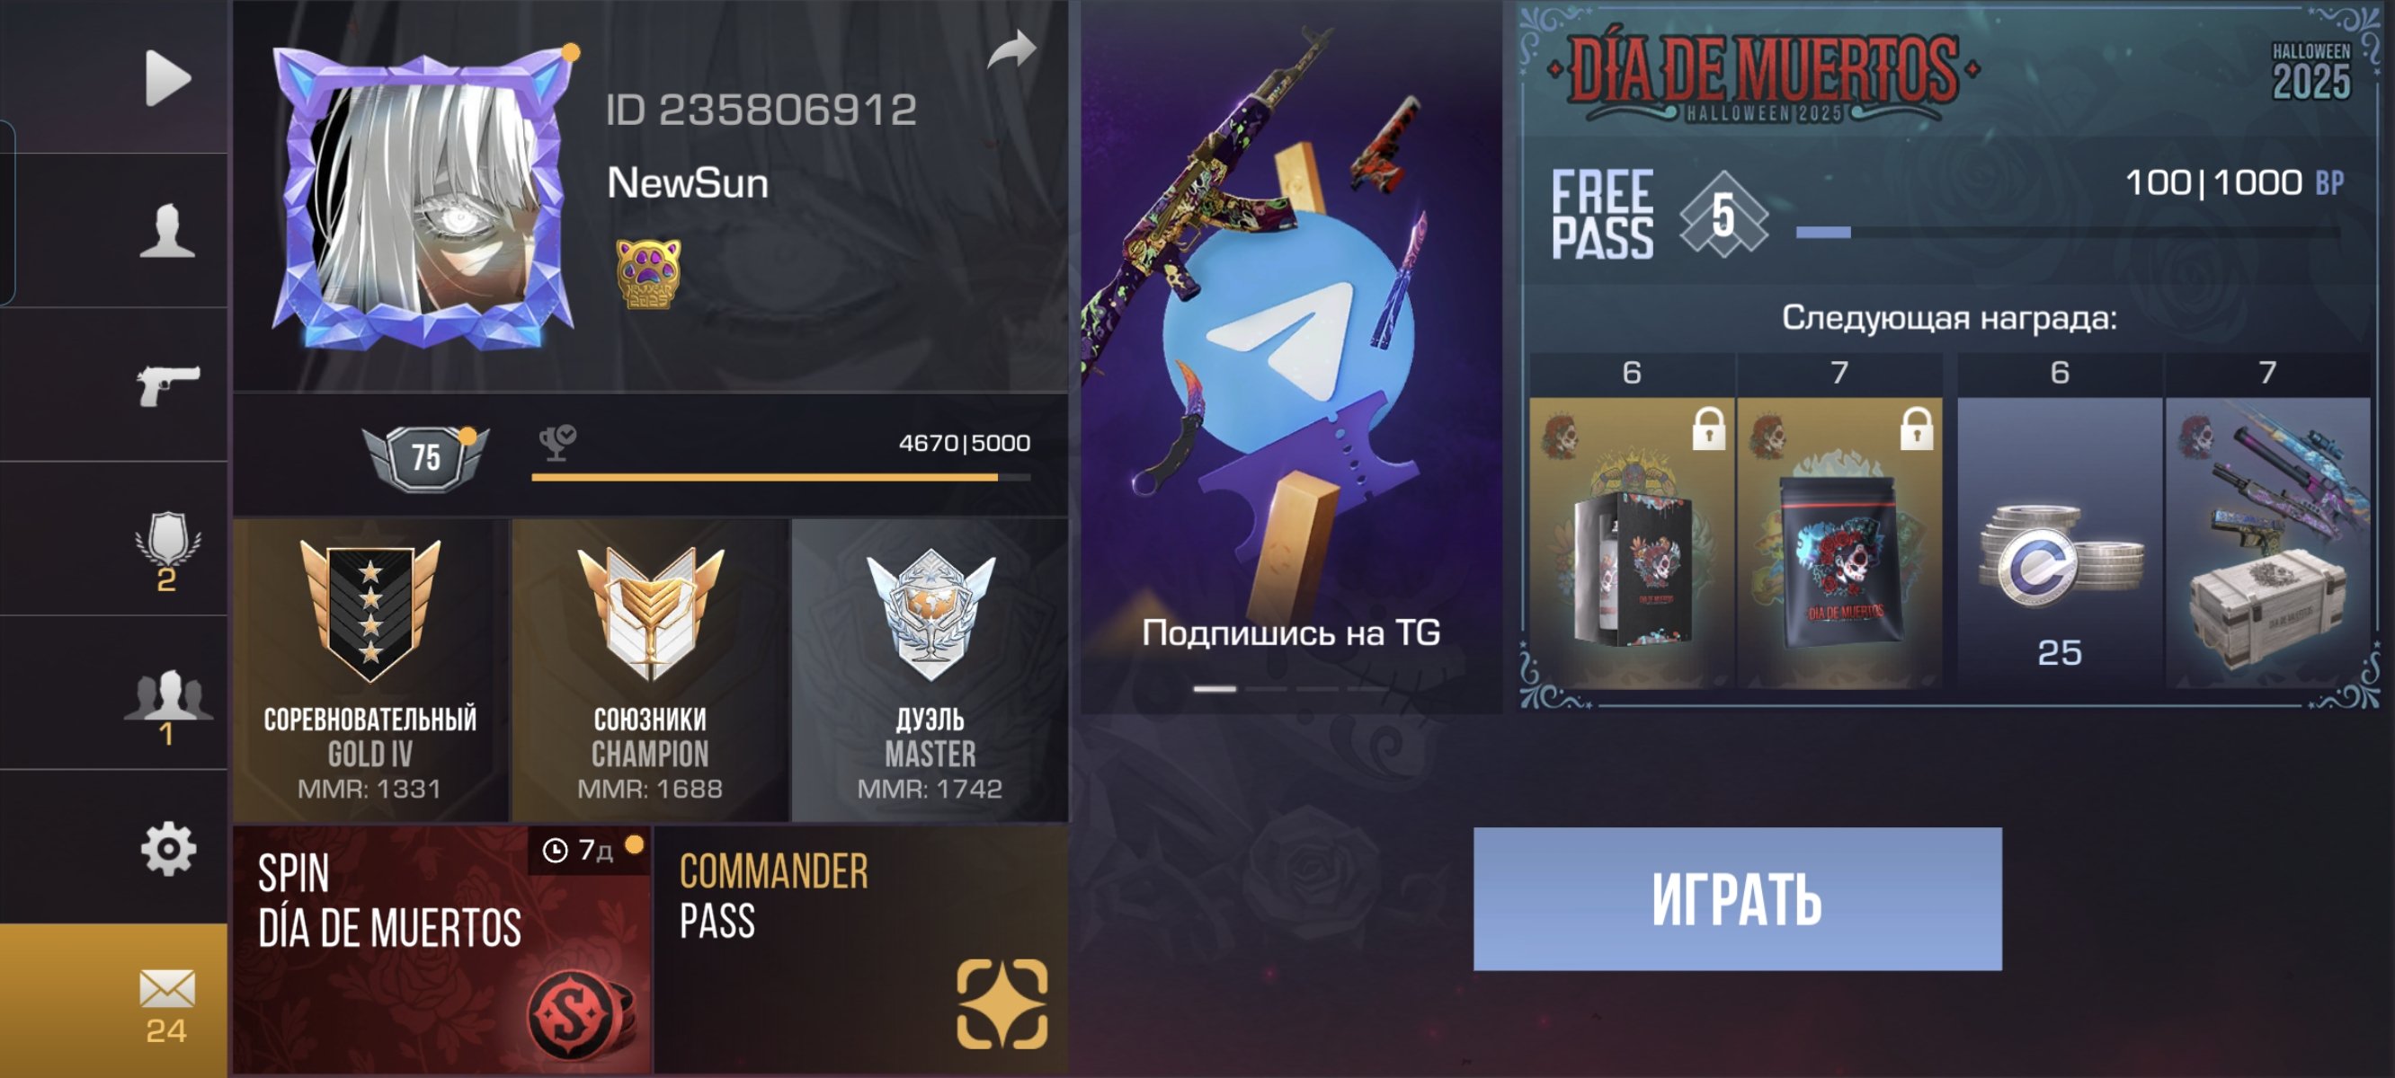Select the Соревновательный Gold IV rank tile

370,669
